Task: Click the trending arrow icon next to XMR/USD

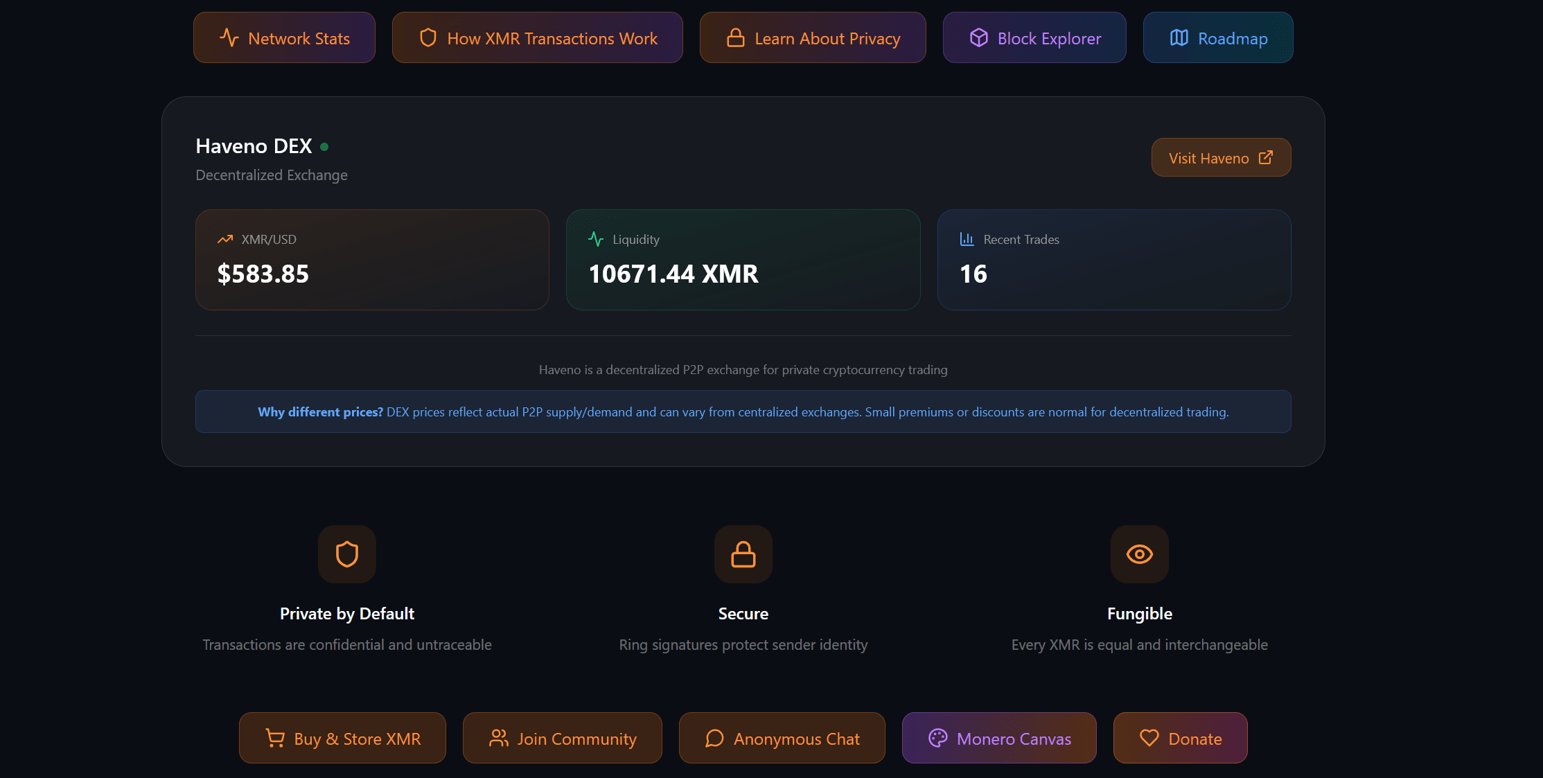Action: point(225,240)
